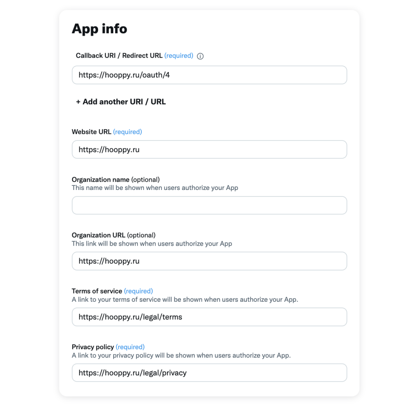Focus the Website URL text field

point(209,150)
